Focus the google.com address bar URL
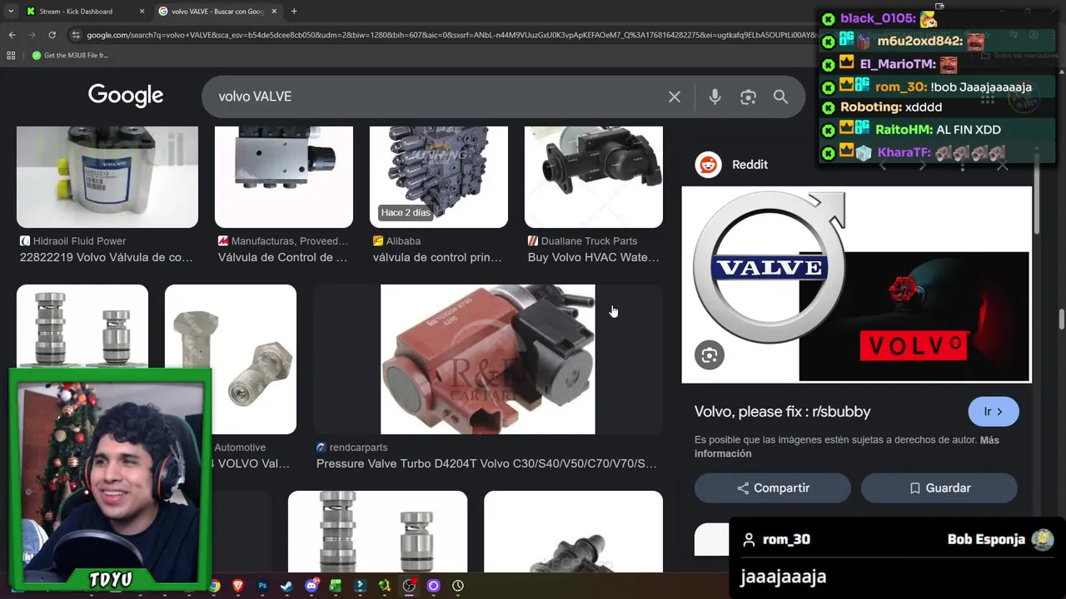The image size is (1066, 599). (450, 35)
